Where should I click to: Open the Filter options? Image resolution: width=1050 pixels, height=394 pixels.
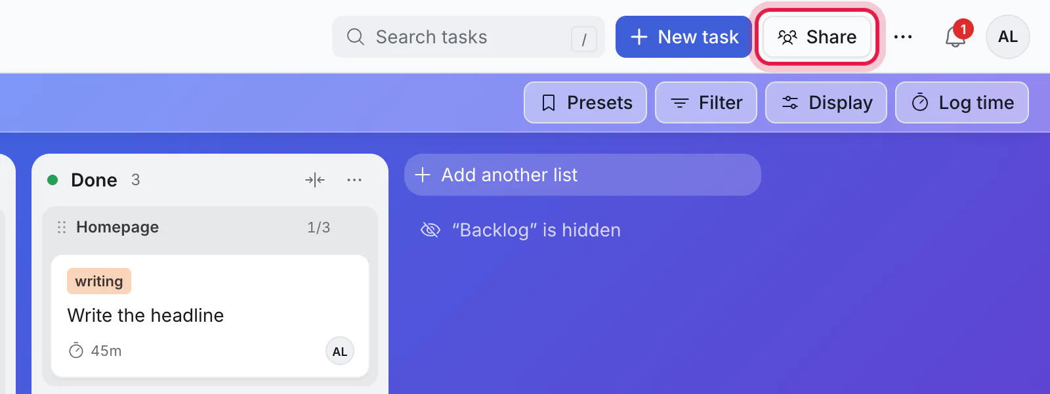706,102
